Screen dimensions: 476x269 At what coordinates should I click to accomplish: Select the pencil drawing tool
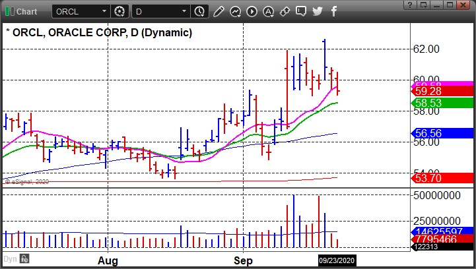coord(219,11)
